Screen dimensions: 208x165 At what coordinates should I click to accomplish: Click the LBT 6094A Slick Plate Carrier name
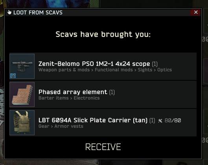coord(93,120)
